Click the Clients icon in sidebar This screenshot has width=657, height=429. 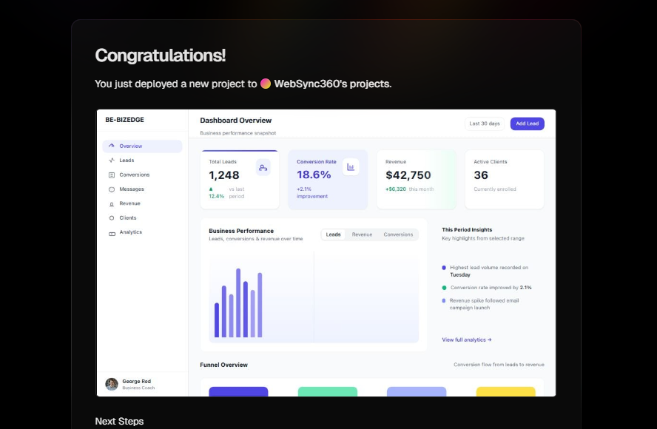[112, 218]
